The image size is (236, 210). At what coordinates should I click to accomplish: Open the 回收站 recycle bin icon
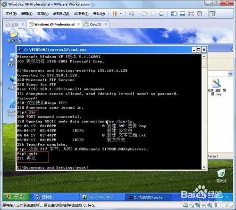pyautogui.click(x=221, y=176)
